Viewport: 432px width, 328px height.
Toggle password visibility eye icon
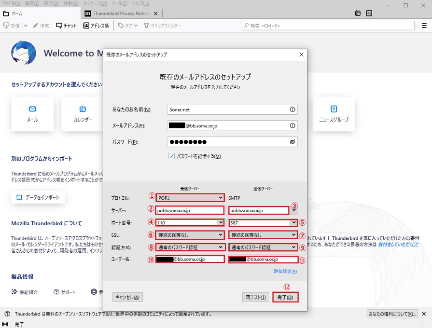point(293,141)
